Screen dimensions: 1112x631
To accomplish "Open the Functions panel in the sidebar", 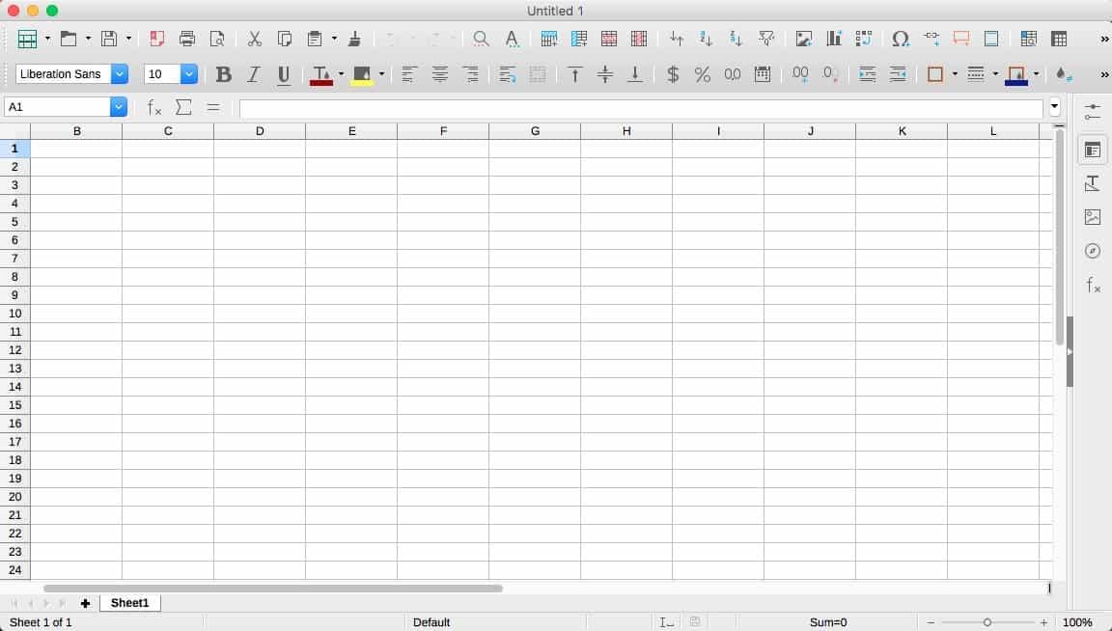I will [x=1093, y=286].
